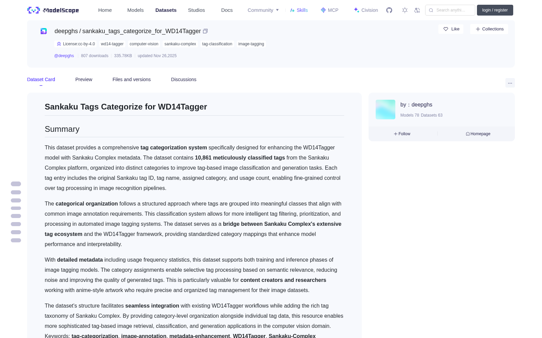Click the image-tagging tag
542x338 pixels.
251,44
